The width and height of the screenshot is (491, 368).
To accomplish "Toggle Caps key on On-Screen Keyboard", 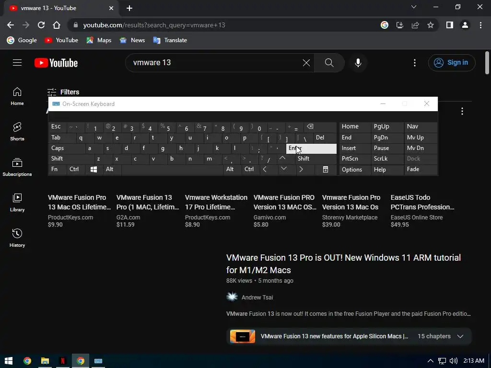I will click(x=66, y=148).
